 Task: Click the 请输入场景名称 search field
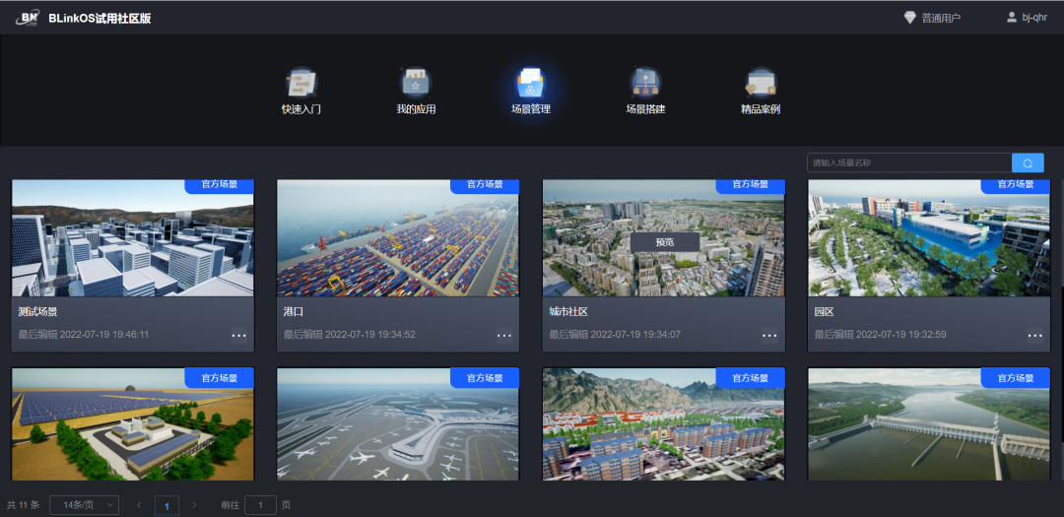(908, 163)
